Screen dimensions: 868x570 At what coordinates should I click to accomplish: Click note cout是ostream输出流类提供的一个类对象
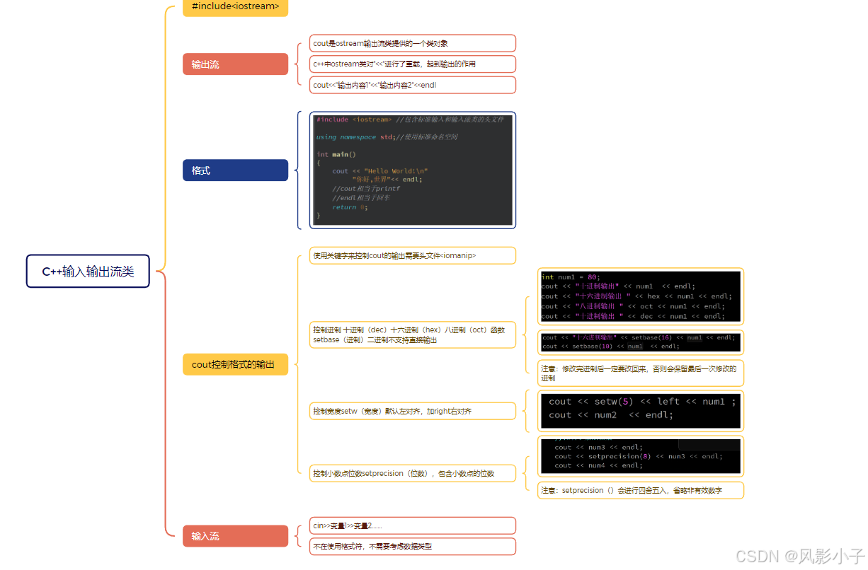pyautogui.click(x=413, y=43)
